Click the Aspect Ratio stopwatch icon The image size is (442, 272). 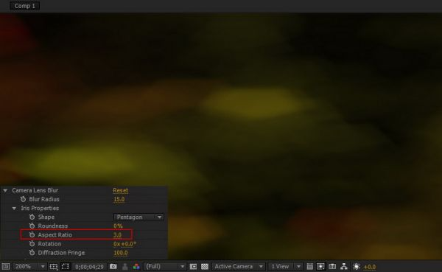[32, 234]
